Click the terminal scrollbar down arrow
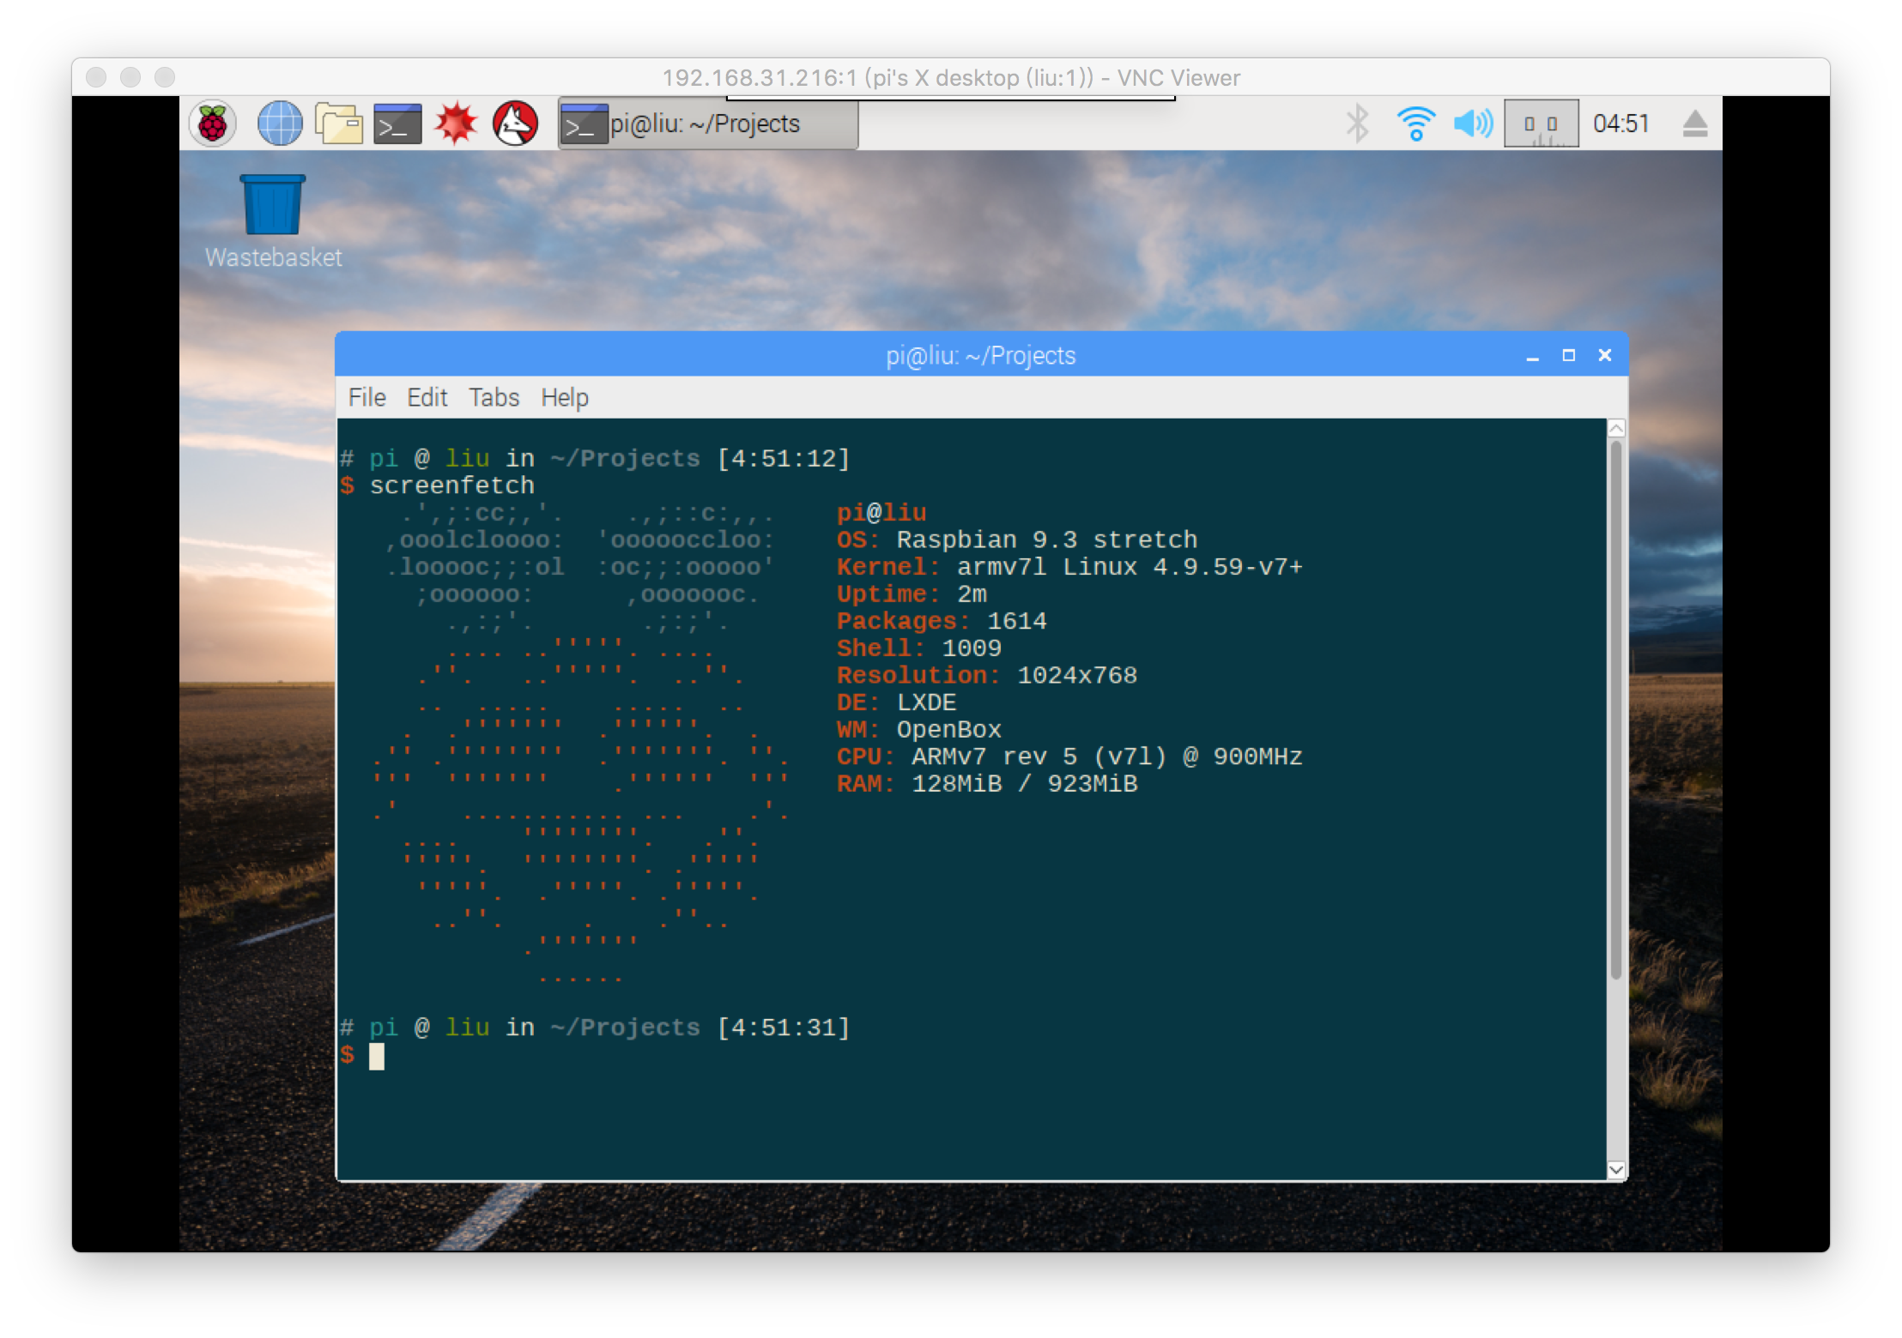This screenshot has width=1902, height=1338. [x=1615, y=1170]
